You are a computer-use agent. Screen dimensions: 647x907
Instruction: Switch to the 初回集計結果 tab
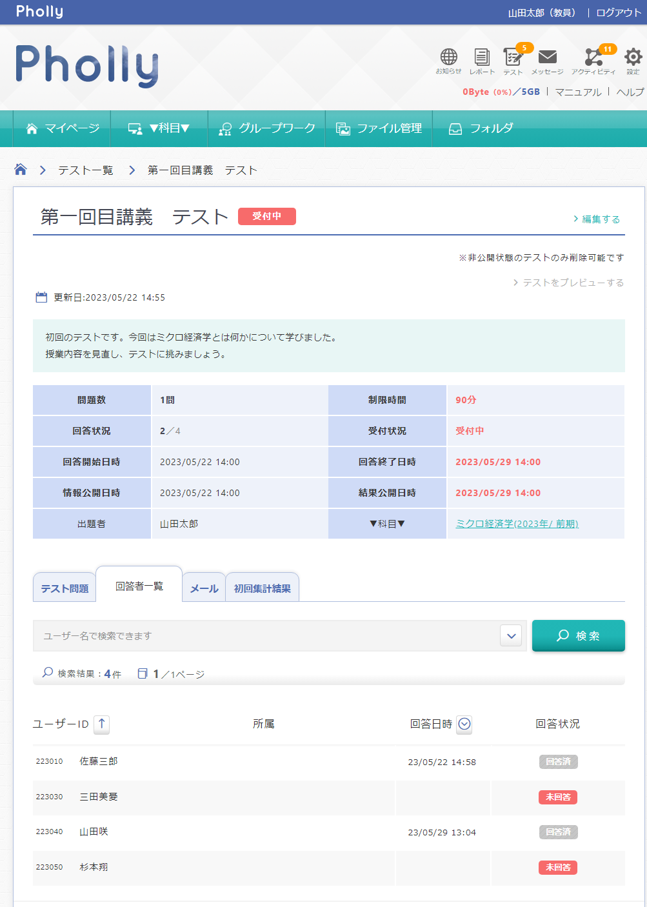262,588
